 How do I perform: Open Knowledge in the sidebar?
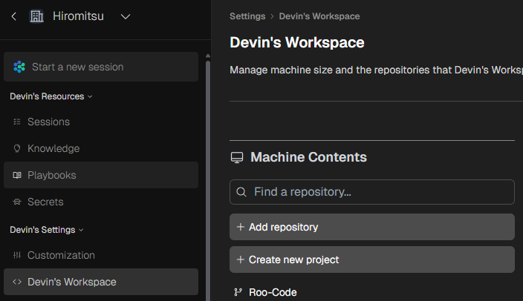pyautogui.click(x=101, y=148)
